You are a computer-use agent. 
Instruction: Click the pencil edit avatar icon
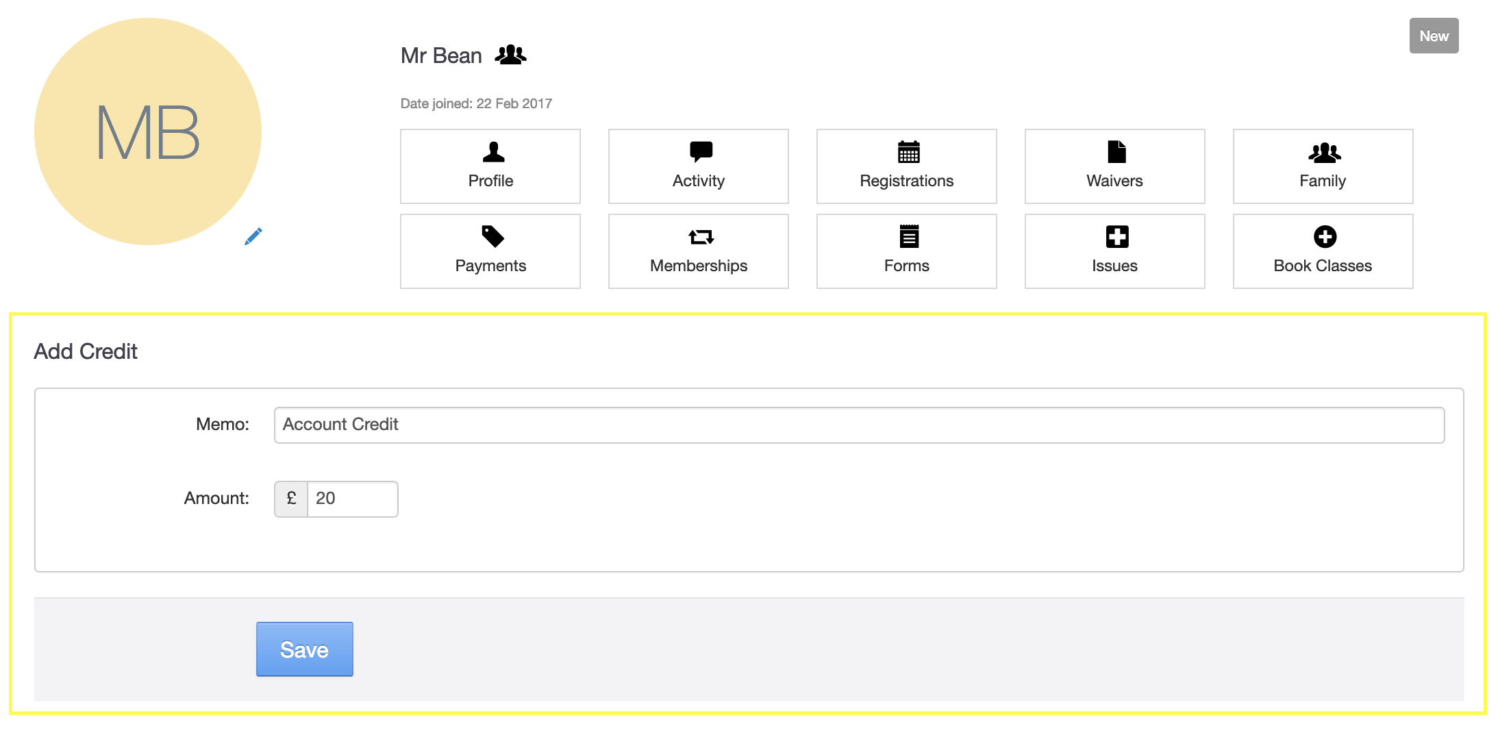253,236
